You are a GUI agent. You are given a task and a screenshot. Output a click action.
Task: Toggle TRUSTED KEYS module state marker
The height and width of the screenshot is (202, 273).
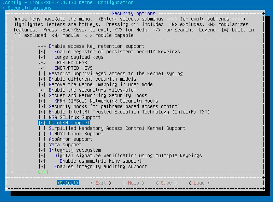click(42, 63)
